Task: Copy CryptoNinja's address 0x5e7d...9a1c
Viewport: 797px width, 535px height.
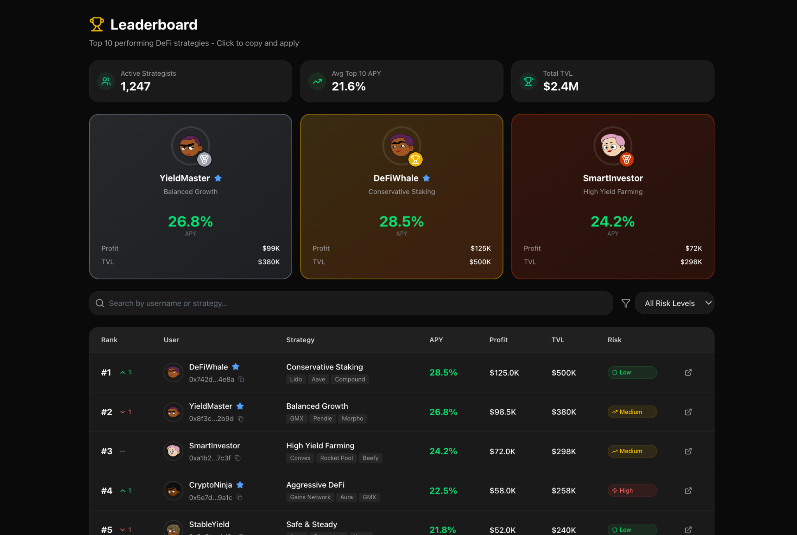Action: 239,497
